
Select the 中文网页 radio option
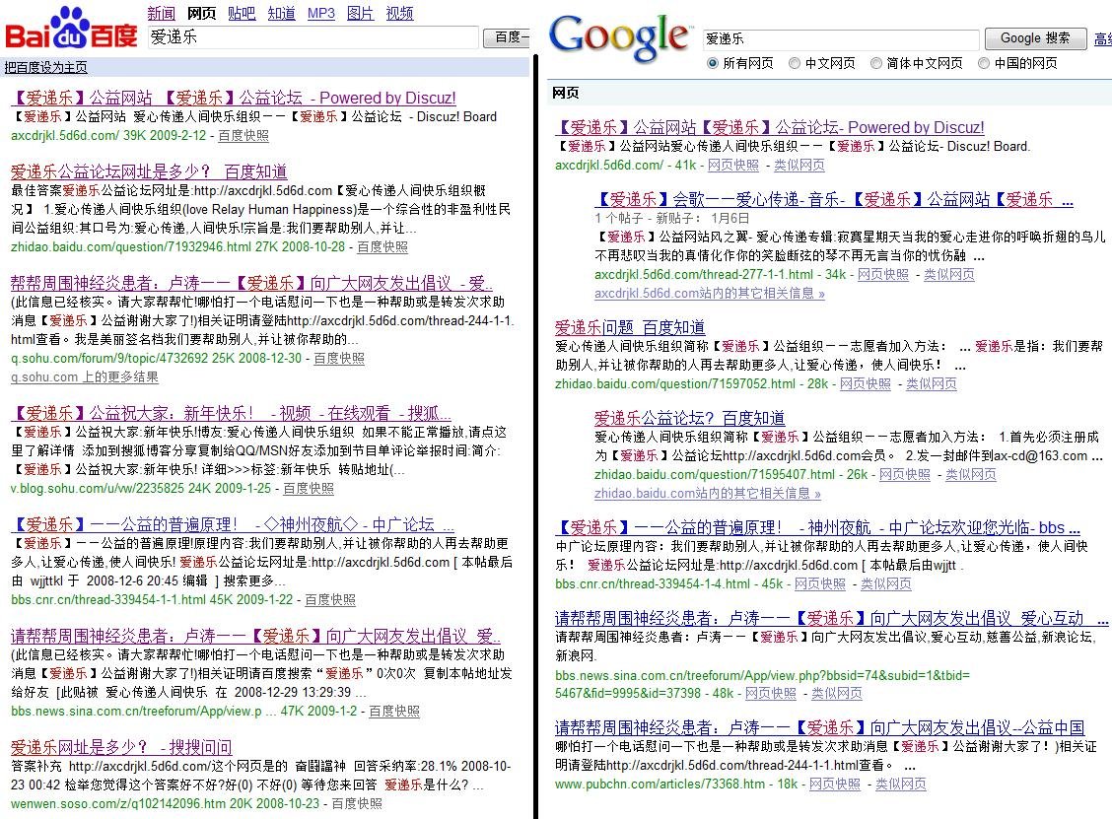point(795,63)
